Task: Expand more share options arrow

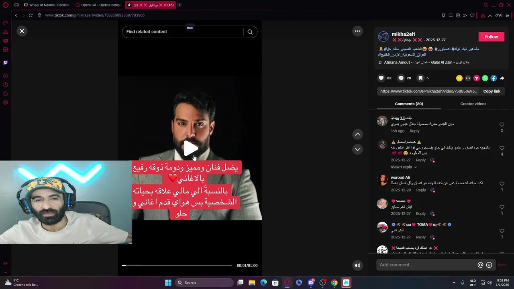Action: (x=502, y=78)
